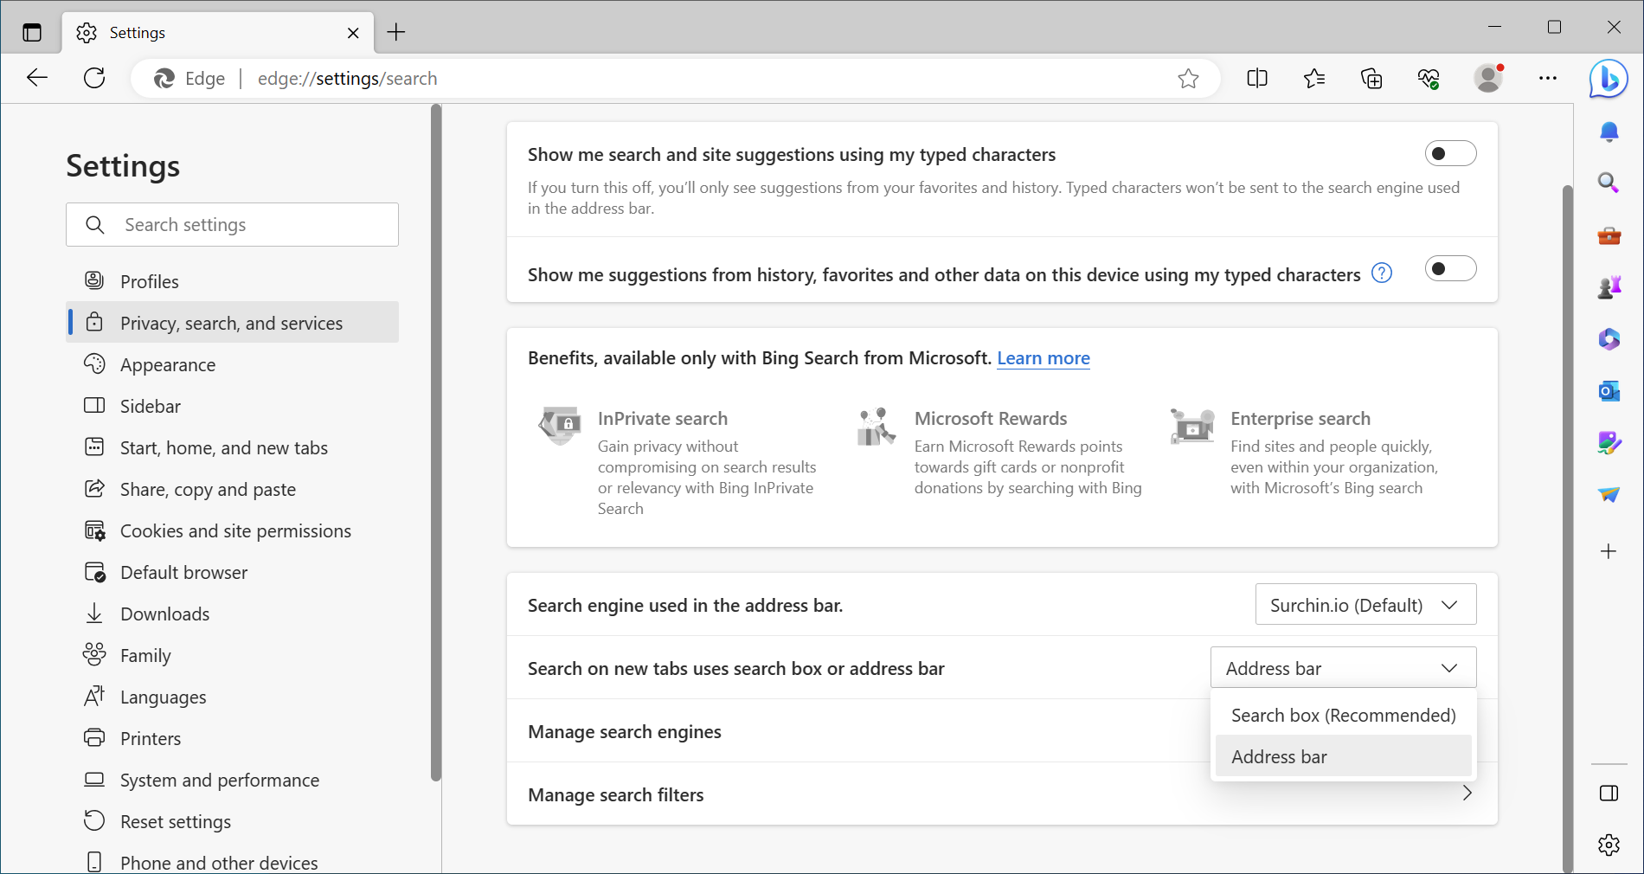
Task: Toggle suggestions from history and favorites switch
Action: [1450, 269]
